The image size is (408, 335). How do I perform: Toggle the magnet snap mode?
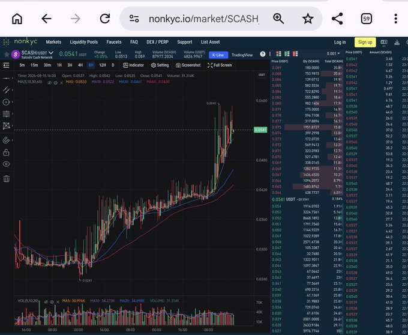[x=6, y=140]
